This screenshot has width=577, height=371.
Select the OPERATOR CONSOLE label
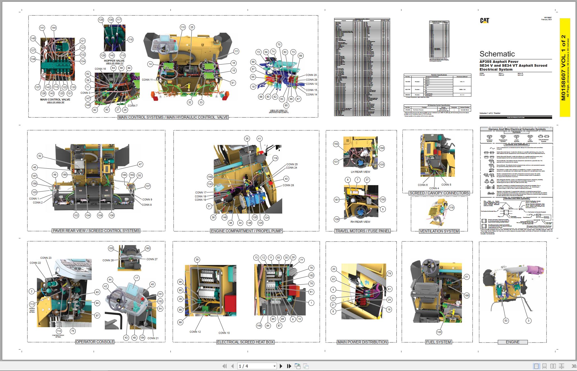95,342
